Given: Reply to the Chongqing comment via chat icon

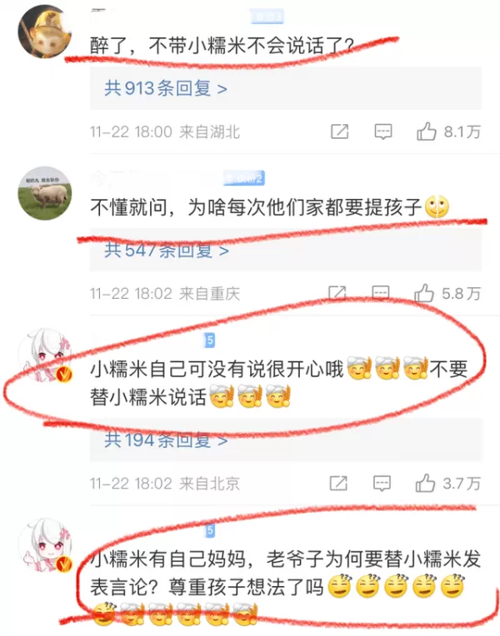Looking at the screenshot, I should pyautogui.click(x=381, y=293).
